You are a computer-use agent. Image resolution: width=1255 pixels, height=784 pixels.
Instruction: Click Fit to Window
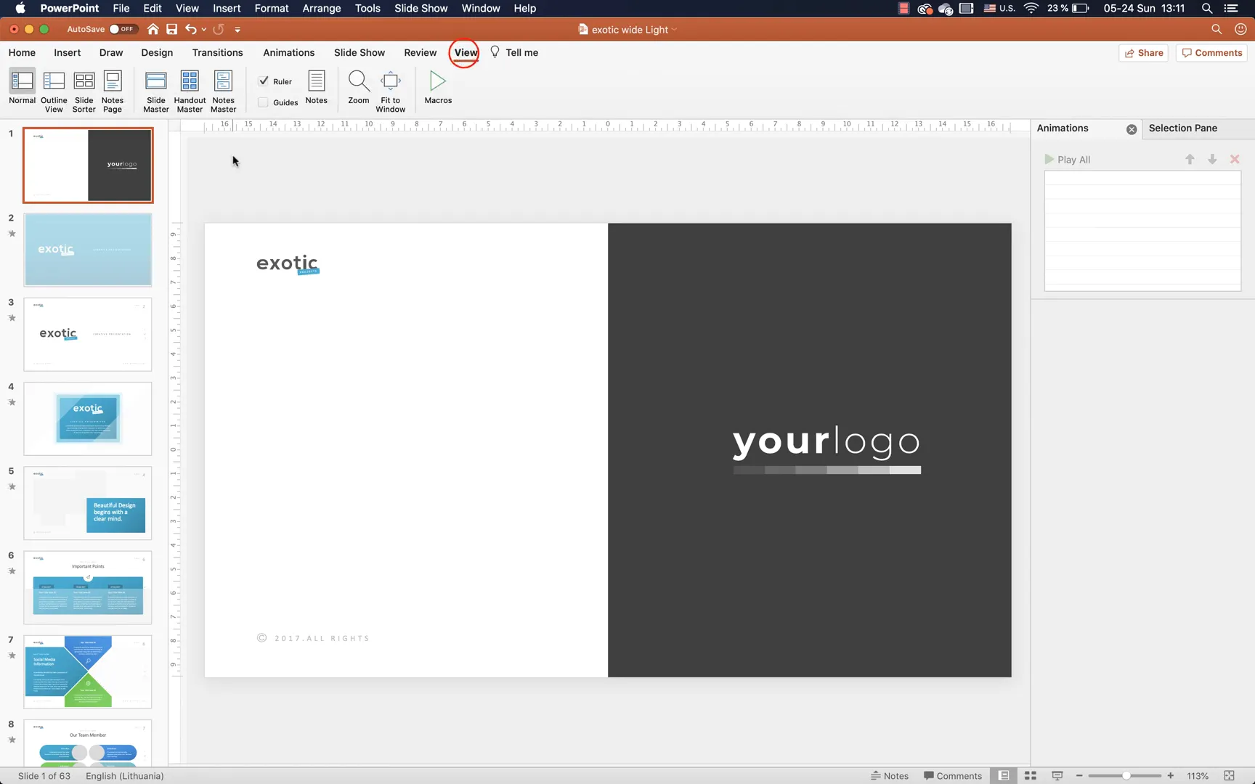point(390,89)
